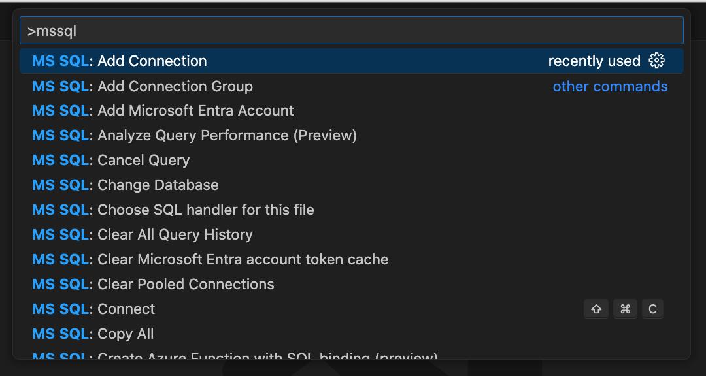This screenshot has width=706, height=376.
Task: Click the command palette search input field
Action: 352,31
